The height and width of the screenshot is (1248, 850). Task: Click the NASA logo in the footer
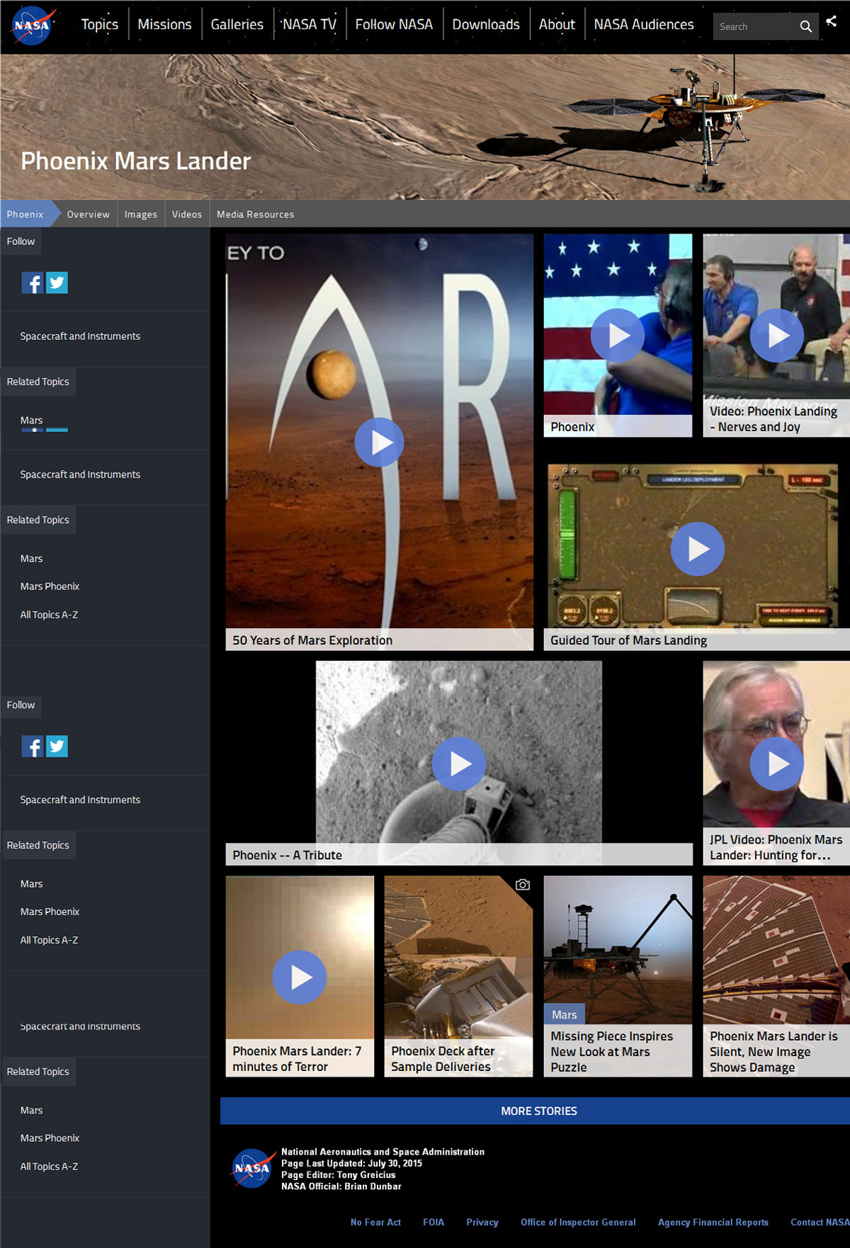pos(253,1169)
